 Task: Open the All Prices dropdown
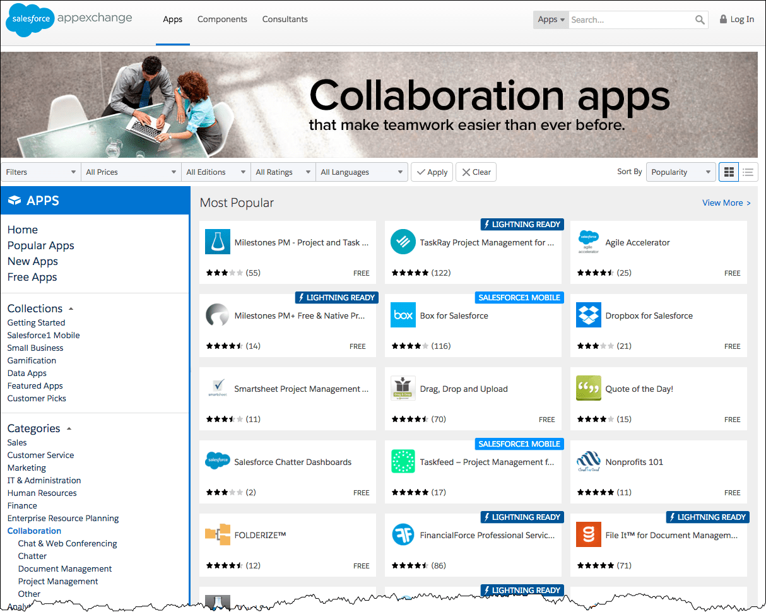click(x=131, y=172)
